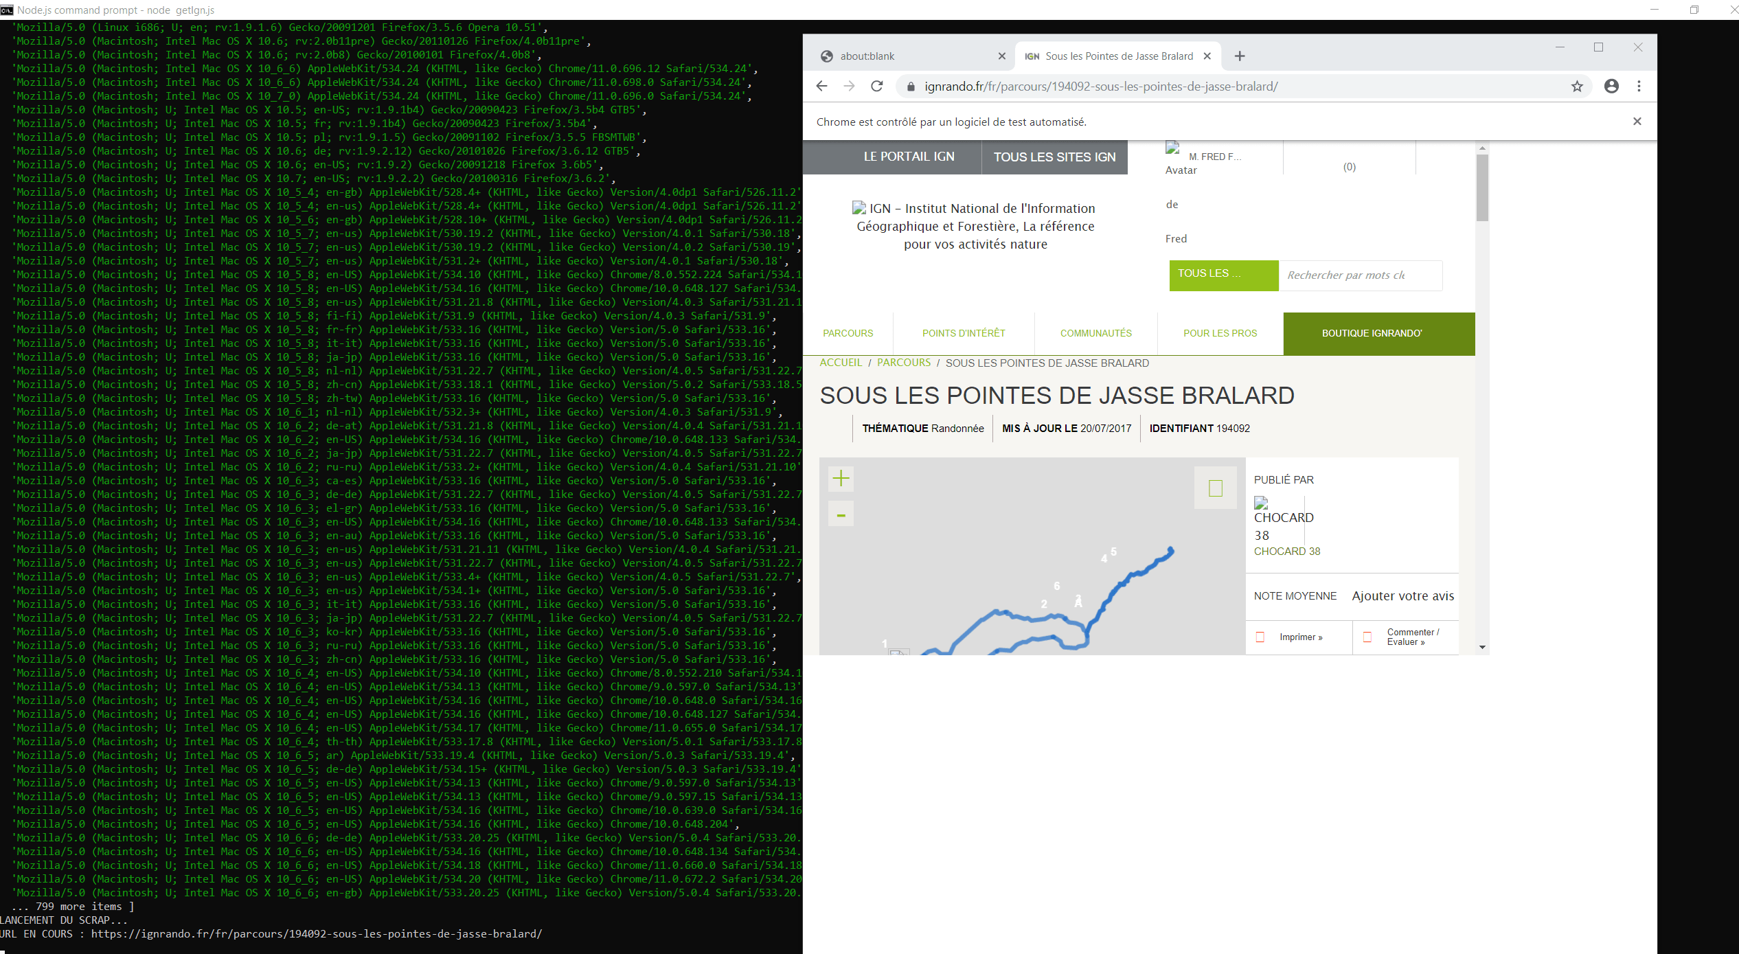Go forward in Chrome navigation
Screen dimensions: 1739x954
[850, 86]
